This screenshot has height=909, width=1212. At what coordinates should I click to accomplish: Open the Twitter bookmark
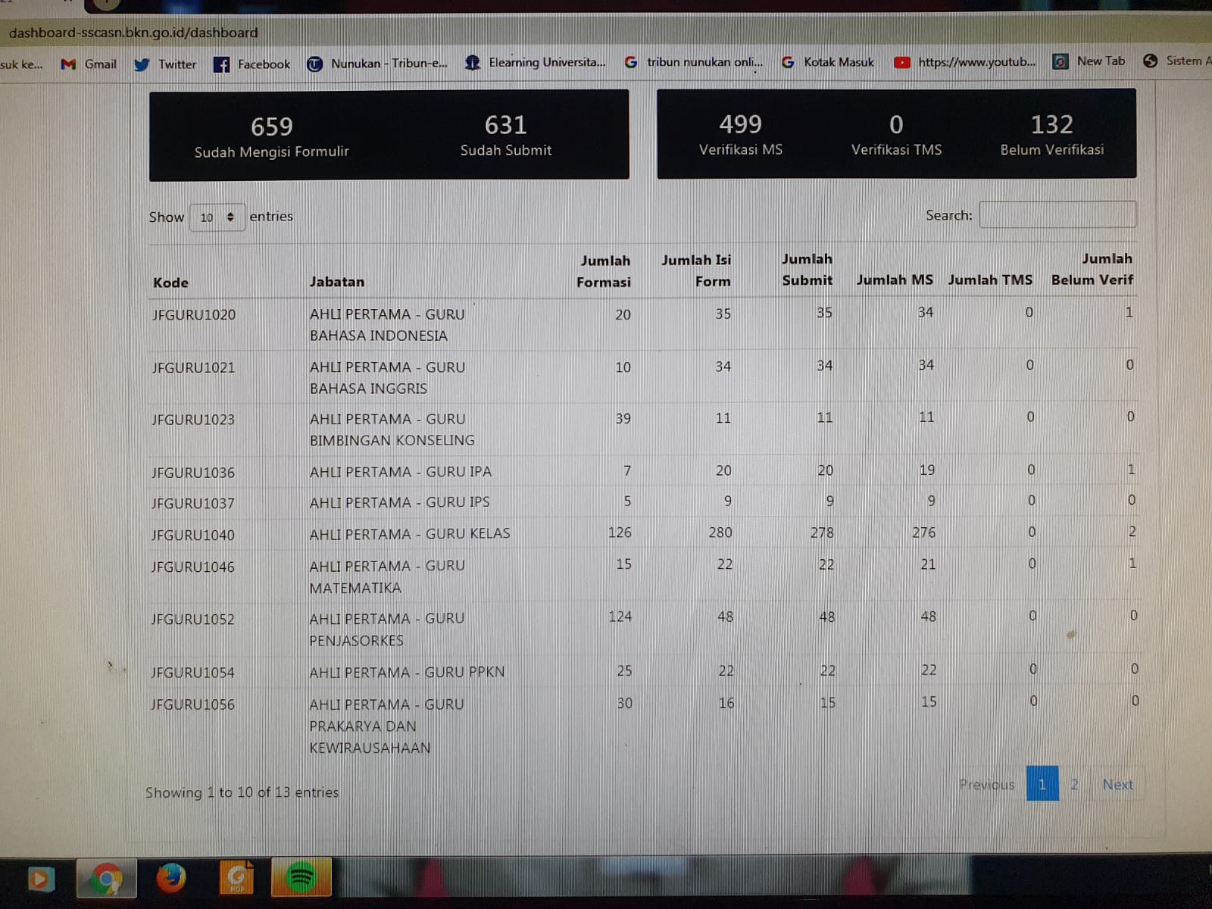165,64
